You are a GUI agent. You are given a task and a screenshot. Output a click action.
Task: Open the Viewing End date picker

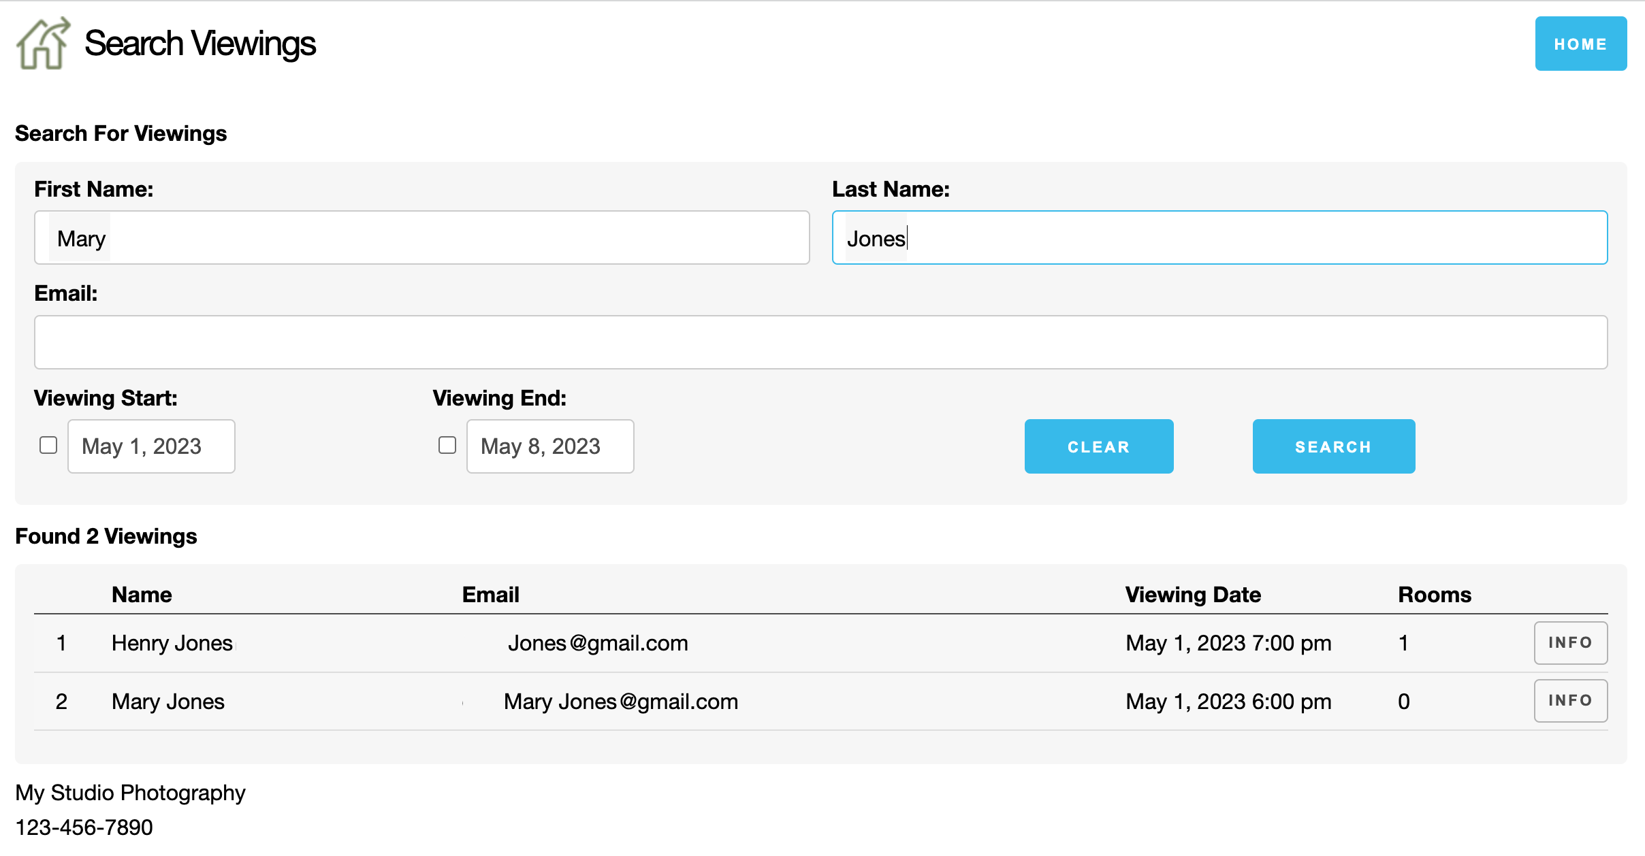pyautogui.click(x=550, y=446)
